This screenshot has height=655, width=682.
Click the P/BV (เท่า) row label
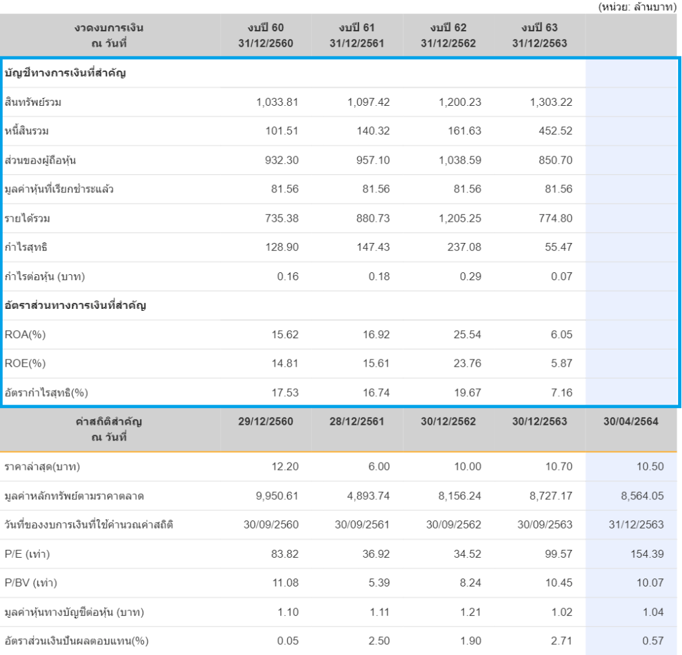tap(31, 583)
